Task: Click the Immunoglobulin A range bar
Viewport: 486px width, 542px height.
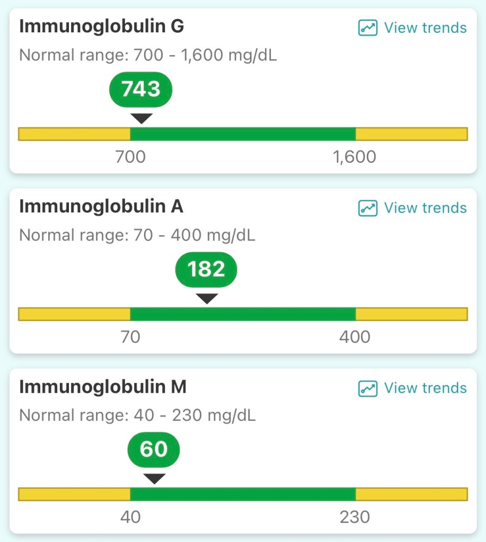Action: point(243,314)
